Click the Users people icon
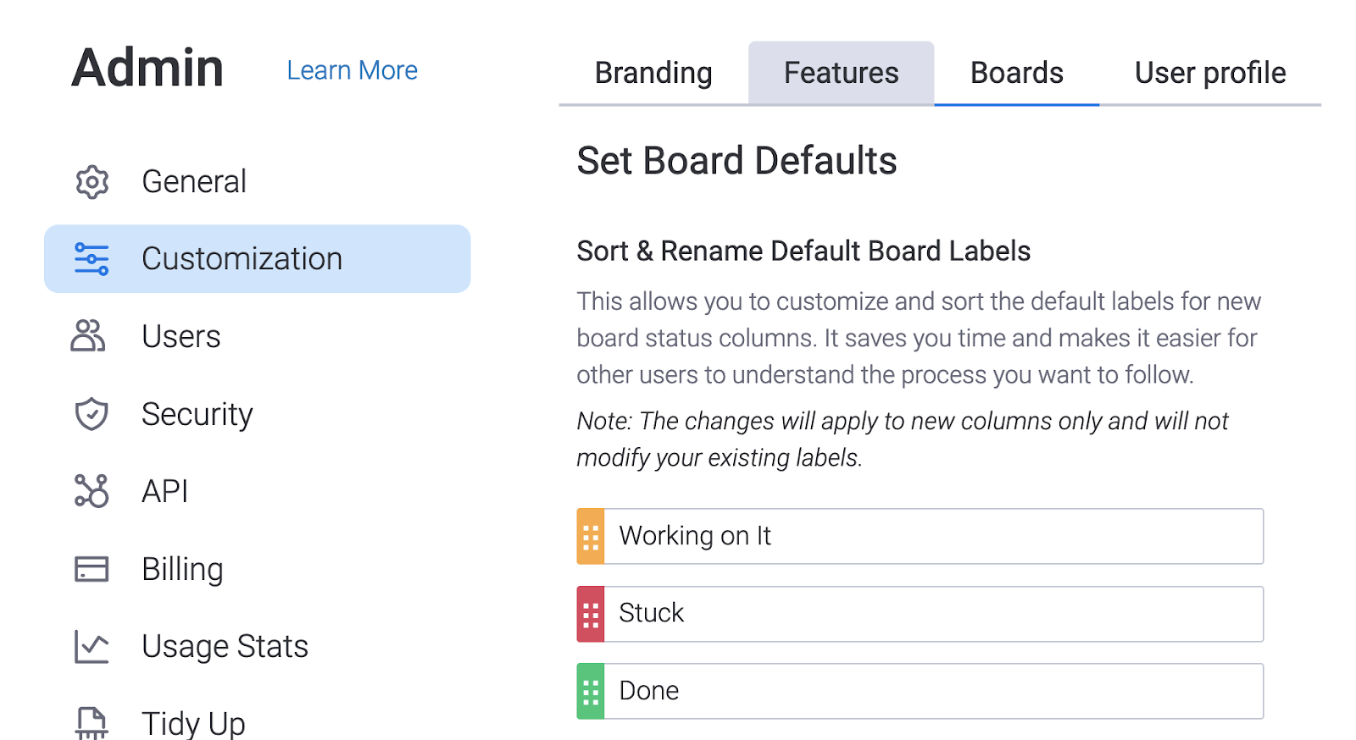Screen dimensions: 1356x740 (88, 336)
